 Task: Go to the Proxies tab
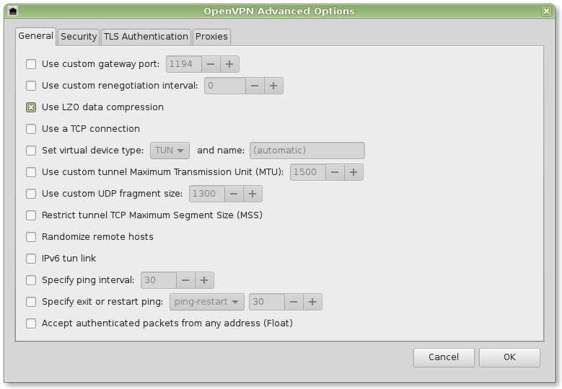[211, 36]
